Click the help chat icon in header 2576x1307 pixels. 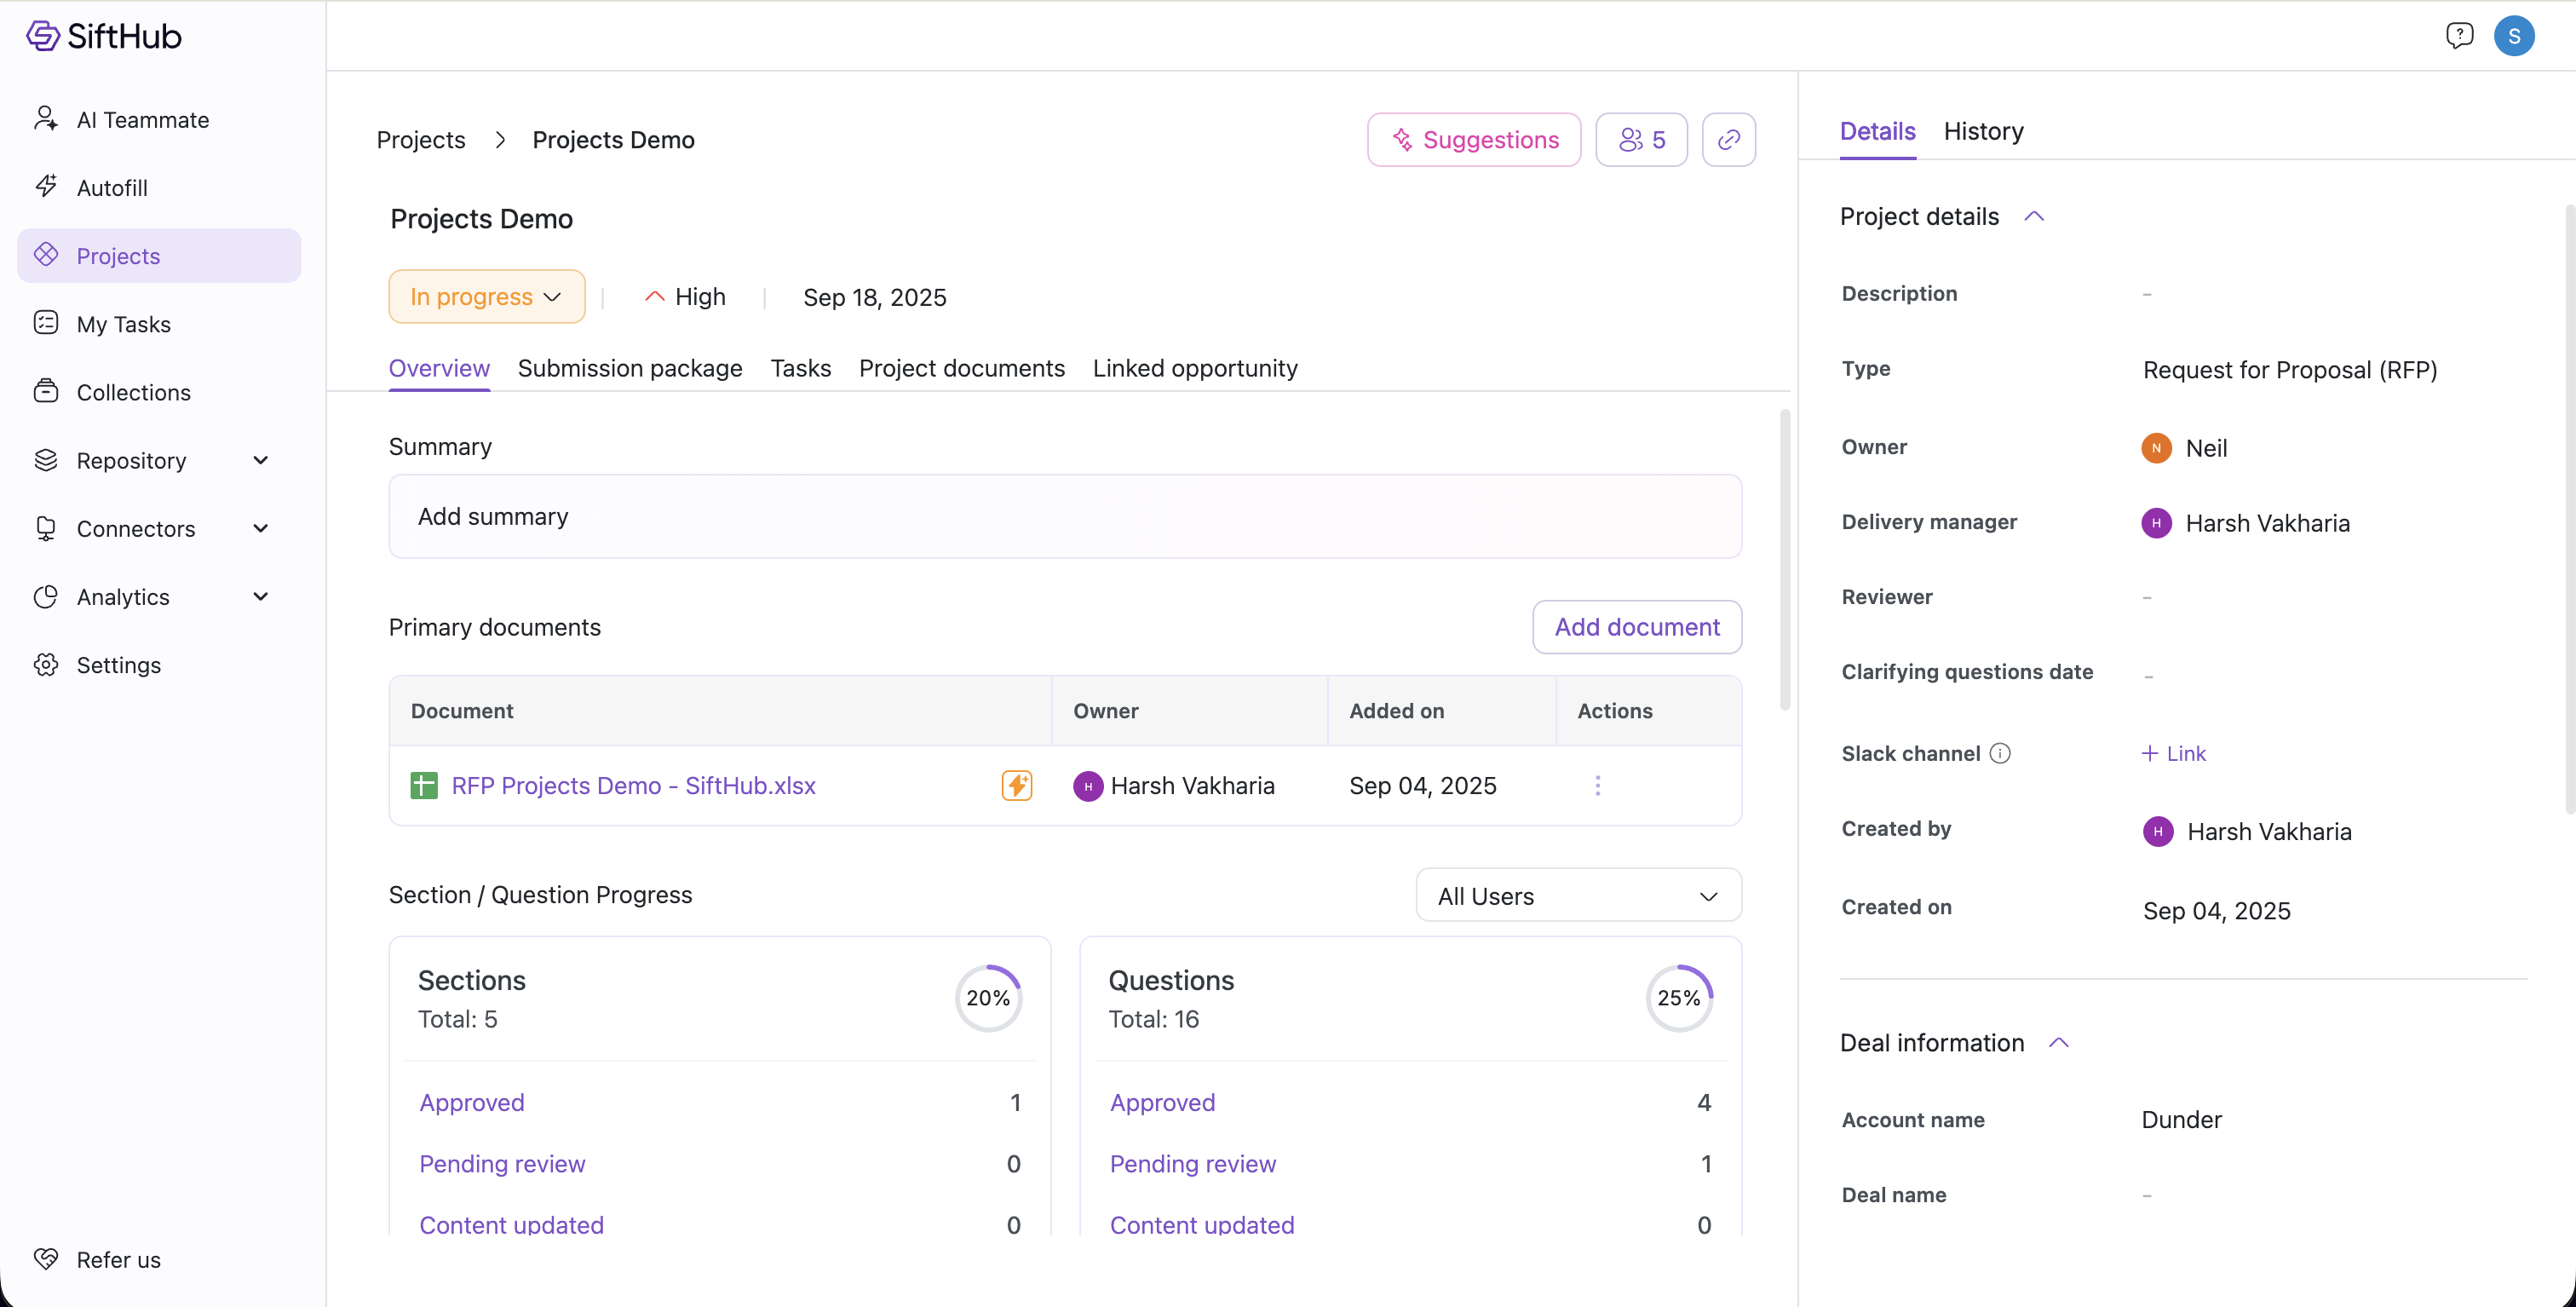(x=2459, y=36)
